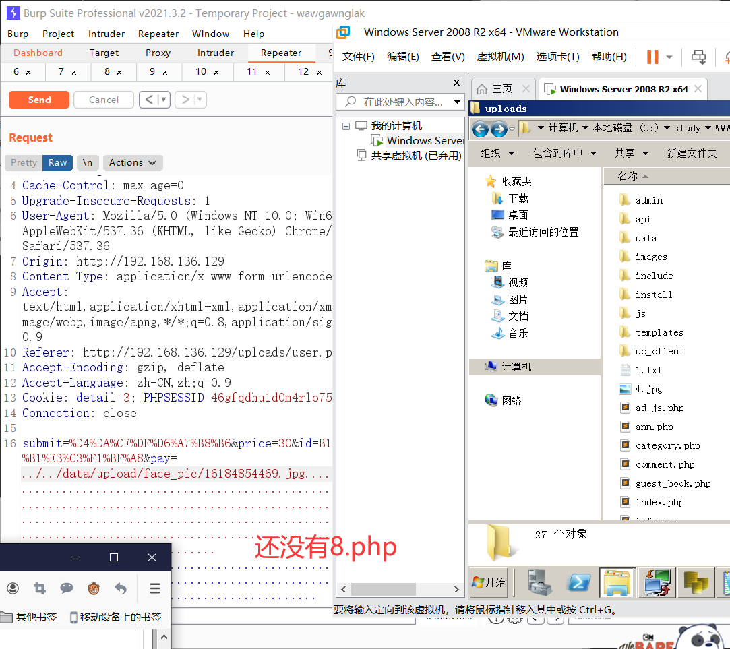
Task: Open the Help menu in Burp Suite
Action: pos(253,34)
